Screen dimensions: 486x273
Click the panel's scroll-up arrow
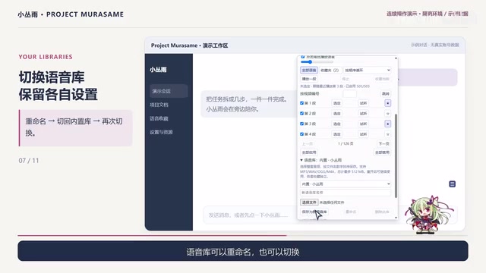point(396,58)
